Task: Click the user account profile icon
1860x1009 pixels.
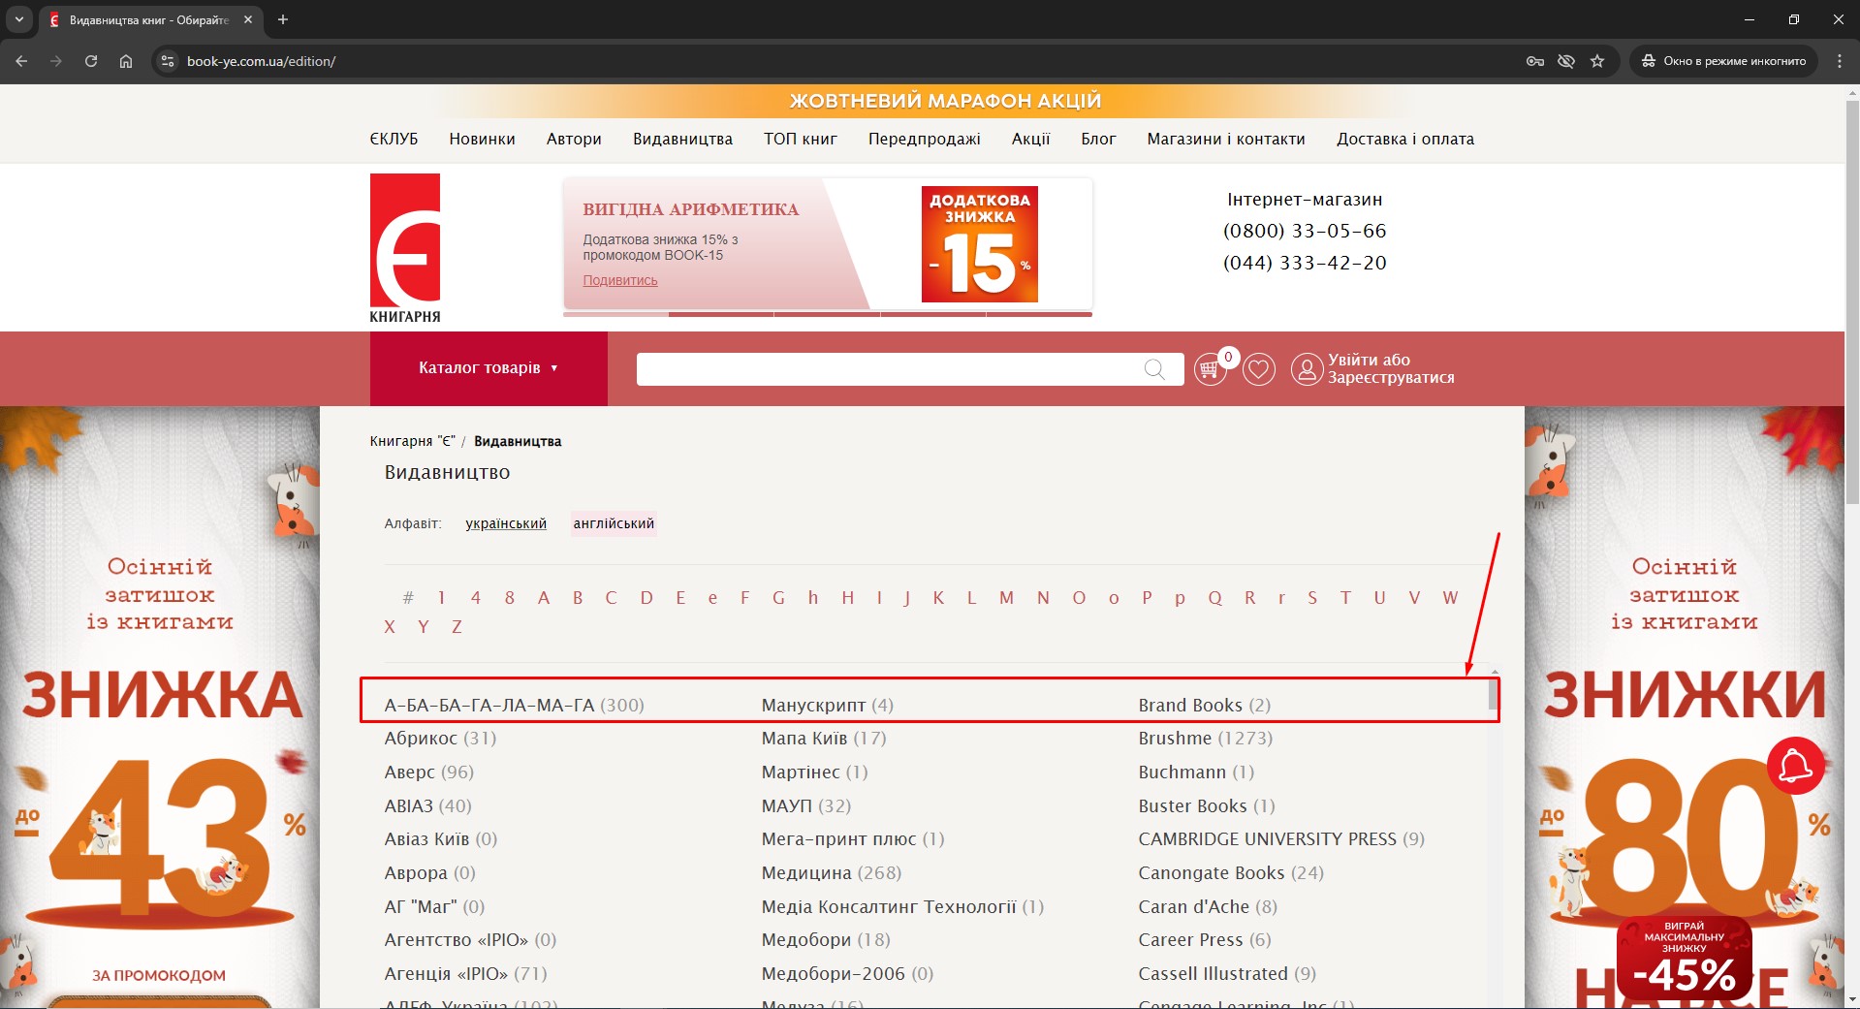Action: point(1306,369)
